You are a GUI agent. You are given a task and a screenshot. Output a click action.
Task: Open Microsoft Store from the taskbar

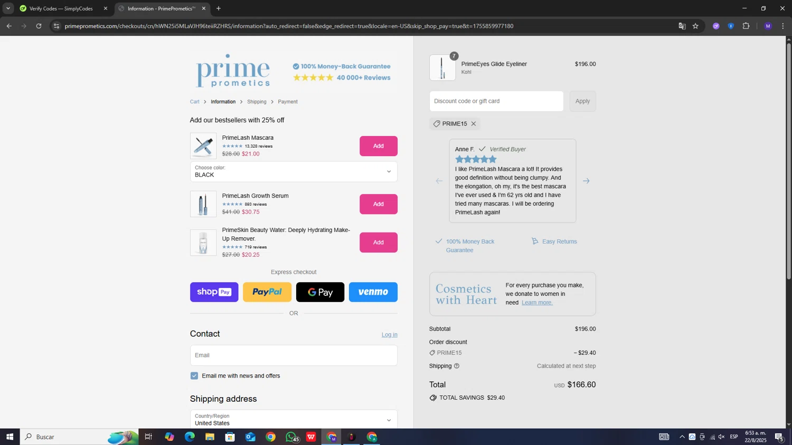coord(230,437)
